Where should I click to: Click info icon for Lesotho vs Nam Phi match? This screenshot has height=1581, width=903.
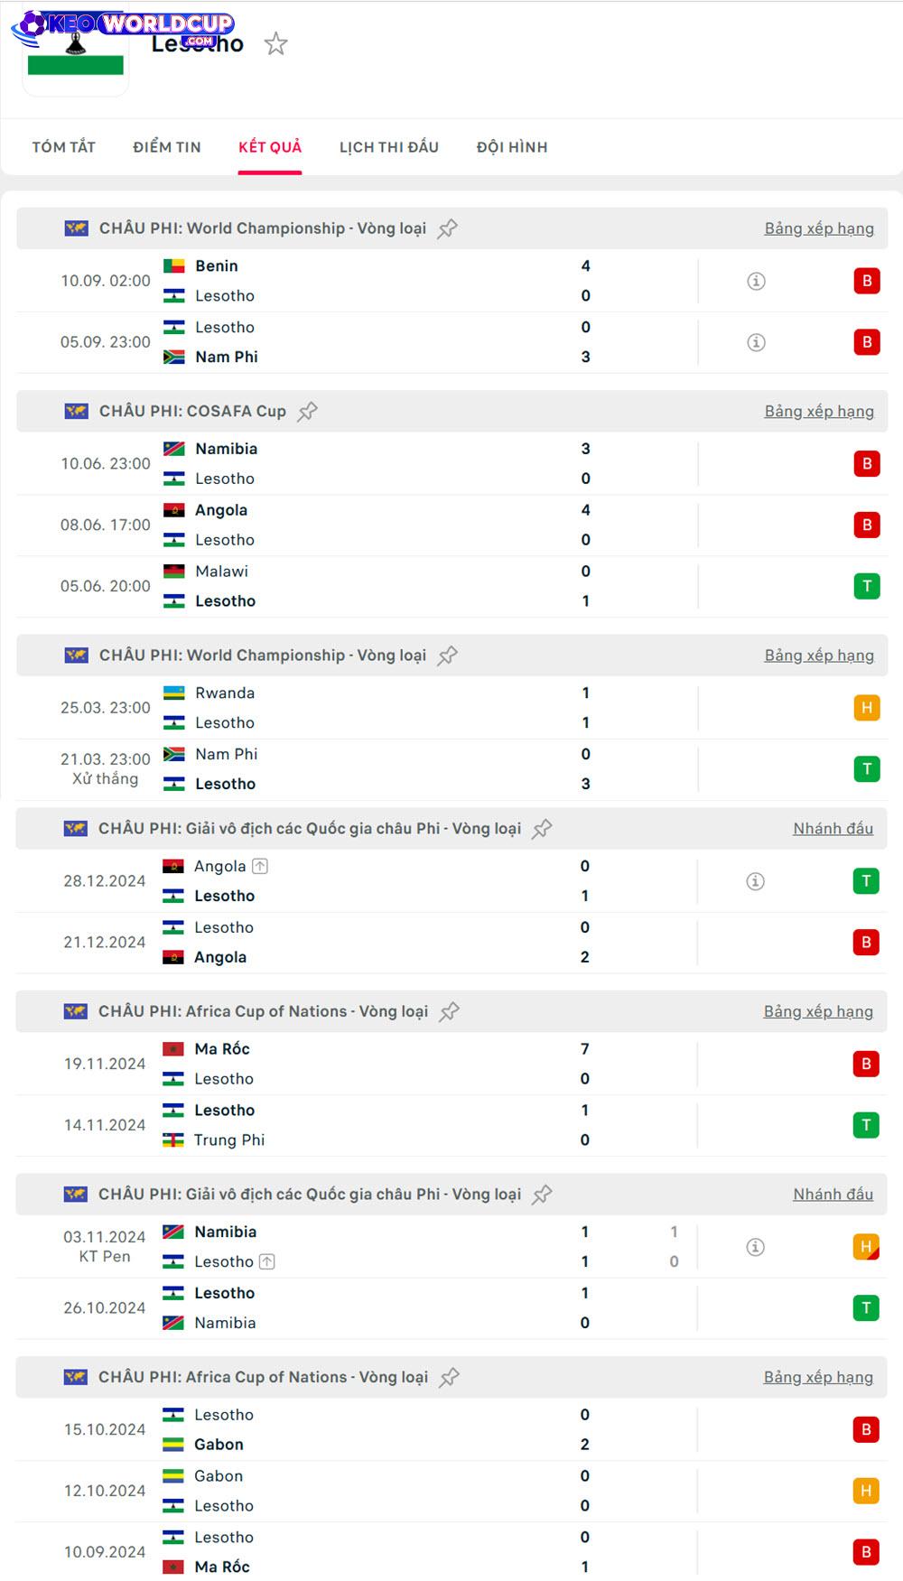[x=757, y=342]
